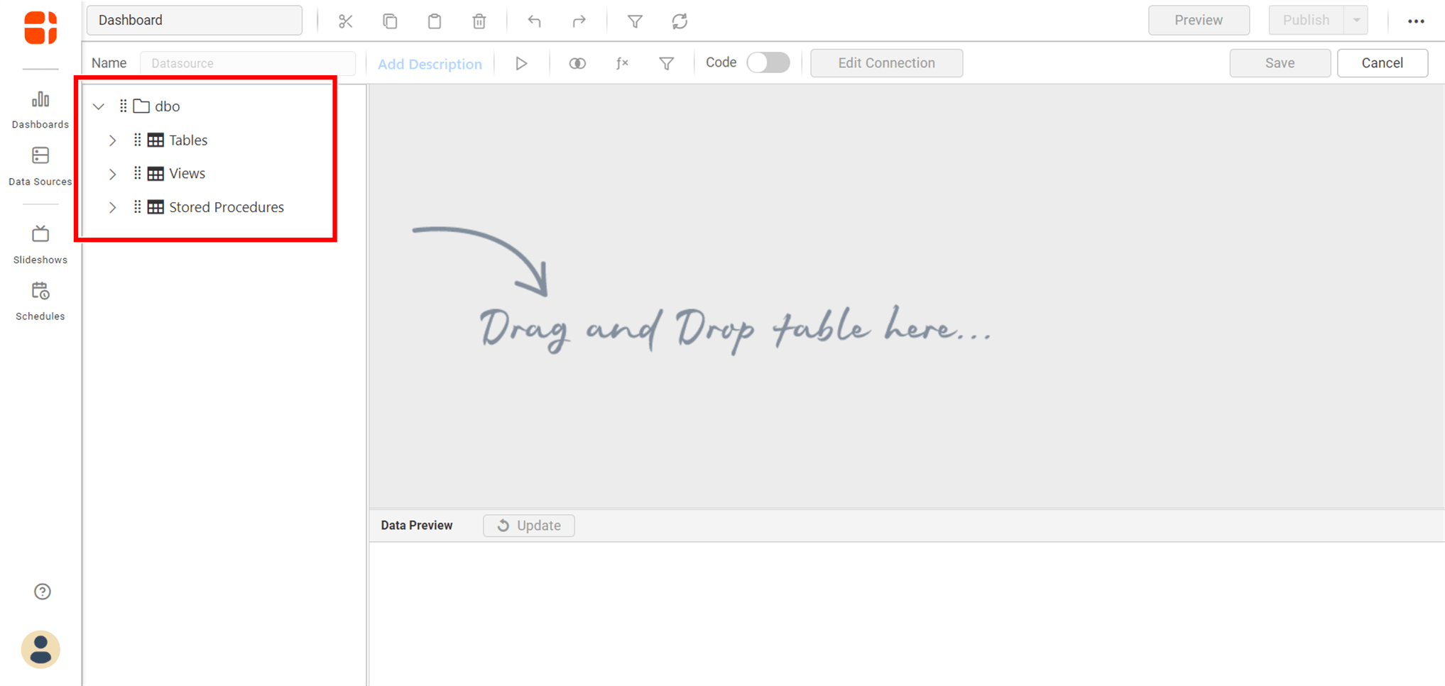Click the paste icon
This screenshot has height=686, width=1445.
point(435,21)
